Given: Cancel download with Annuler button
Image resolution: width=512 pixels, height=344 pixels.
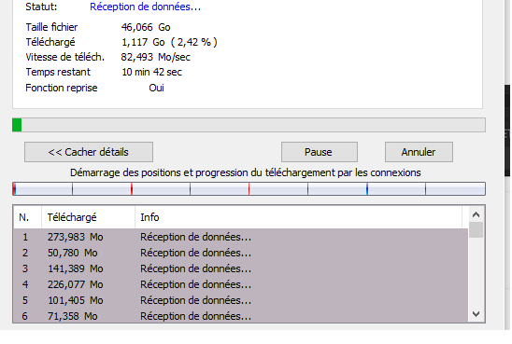Looking at the screenshot, I should coord(419,152).
